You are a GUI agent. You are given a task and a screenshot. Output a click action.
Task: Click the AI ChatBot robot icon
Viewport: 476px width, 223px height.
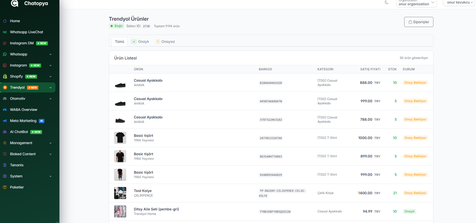(x=5, y=132)
